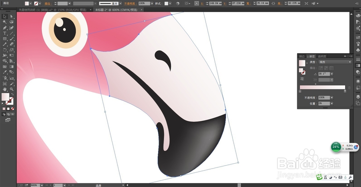Click the left gradient color stop
Screen dimensions: 361x187
pos(300,91)
